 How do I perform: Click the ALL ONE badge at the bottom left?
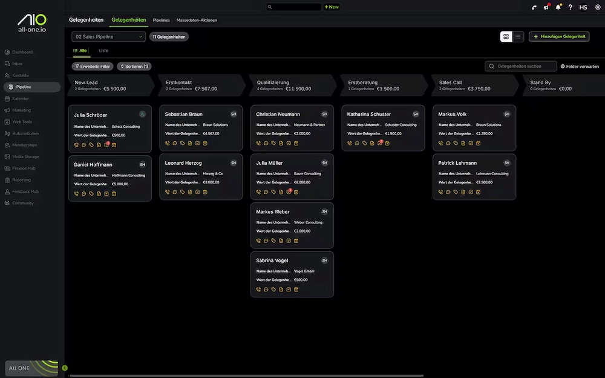click(x=31, y=368)
